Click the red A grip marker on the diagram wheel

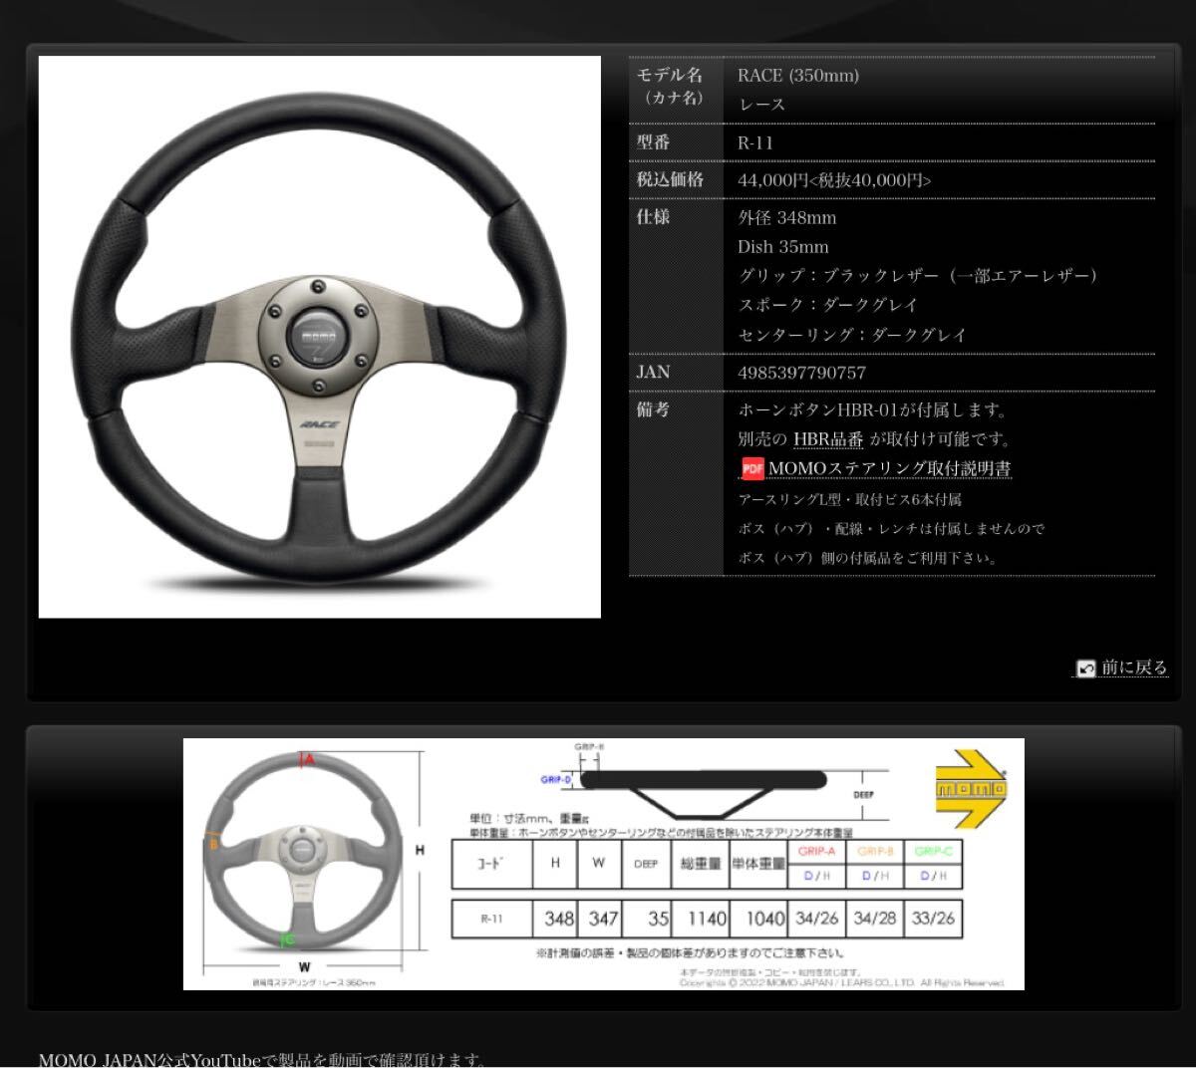tap(308, 759)
